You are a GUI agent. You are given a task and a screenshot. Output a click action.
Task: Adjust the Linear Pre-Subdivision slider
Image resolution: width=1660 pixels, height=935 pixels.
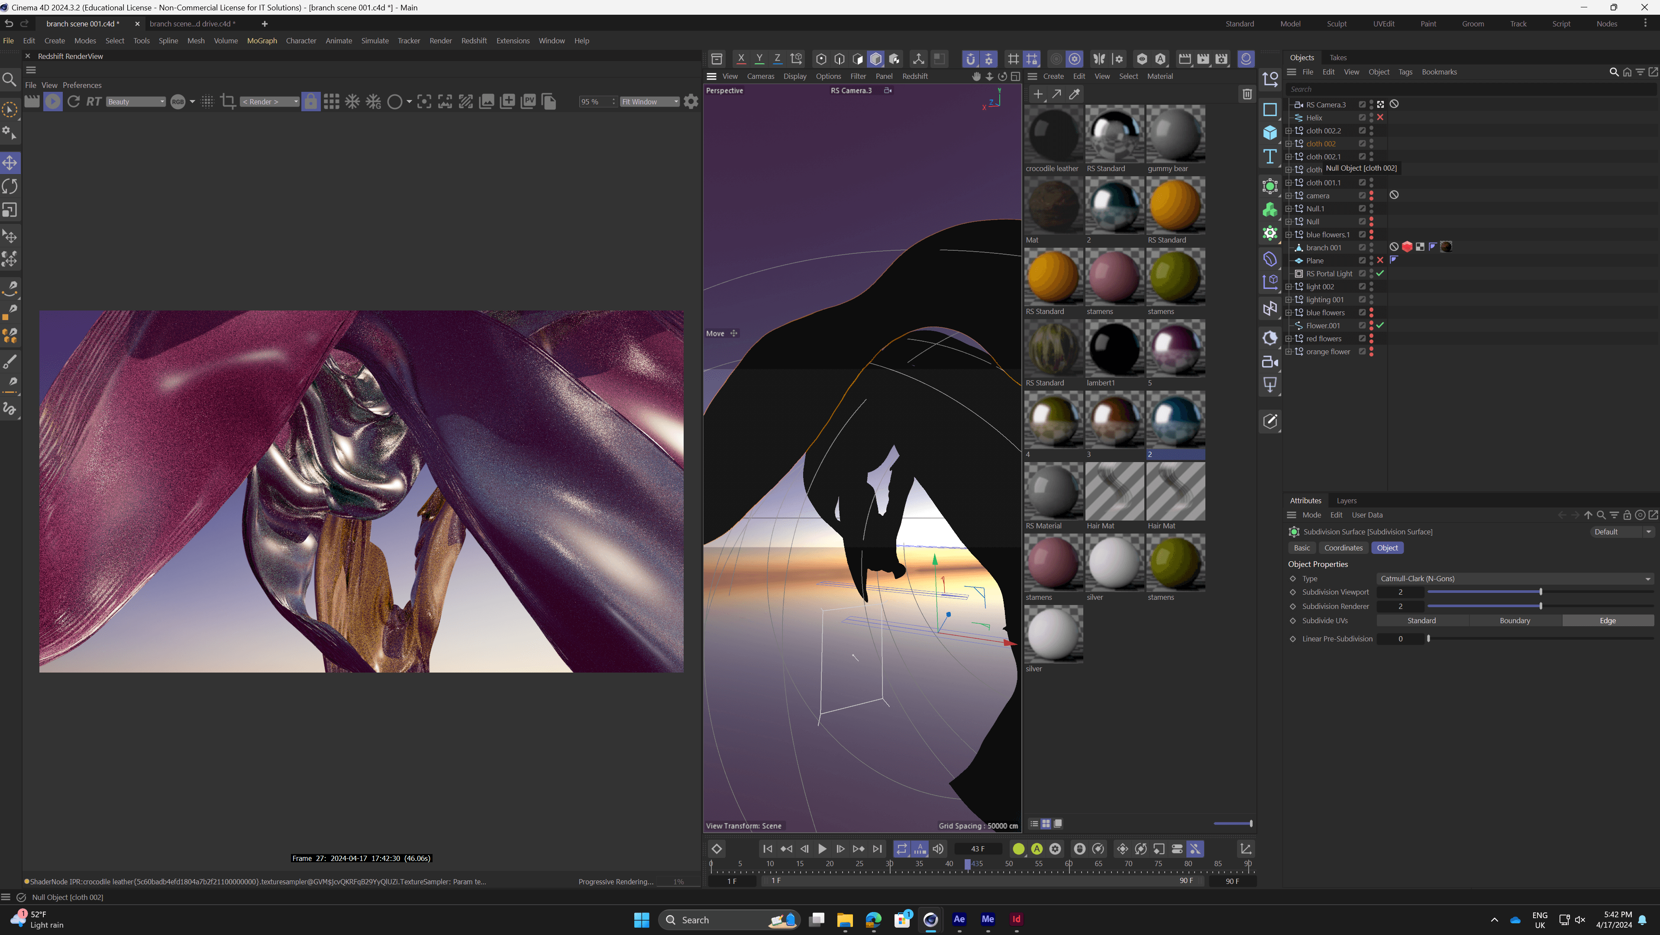click(1540, 639)
